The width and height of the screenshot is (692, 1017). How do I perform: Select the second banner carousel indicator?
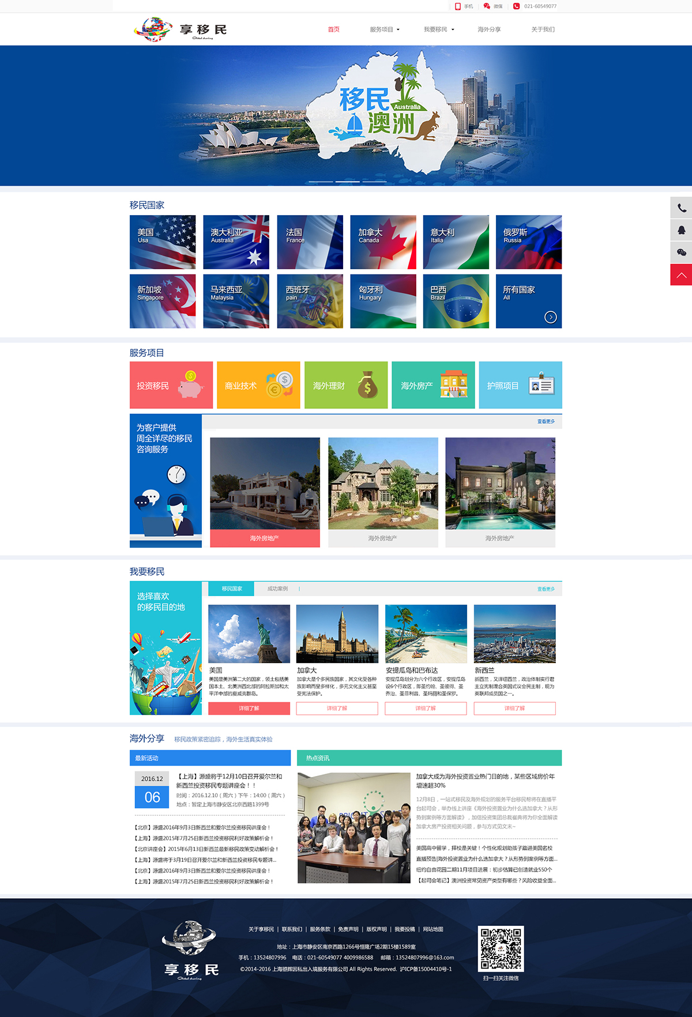pos(348,182)
